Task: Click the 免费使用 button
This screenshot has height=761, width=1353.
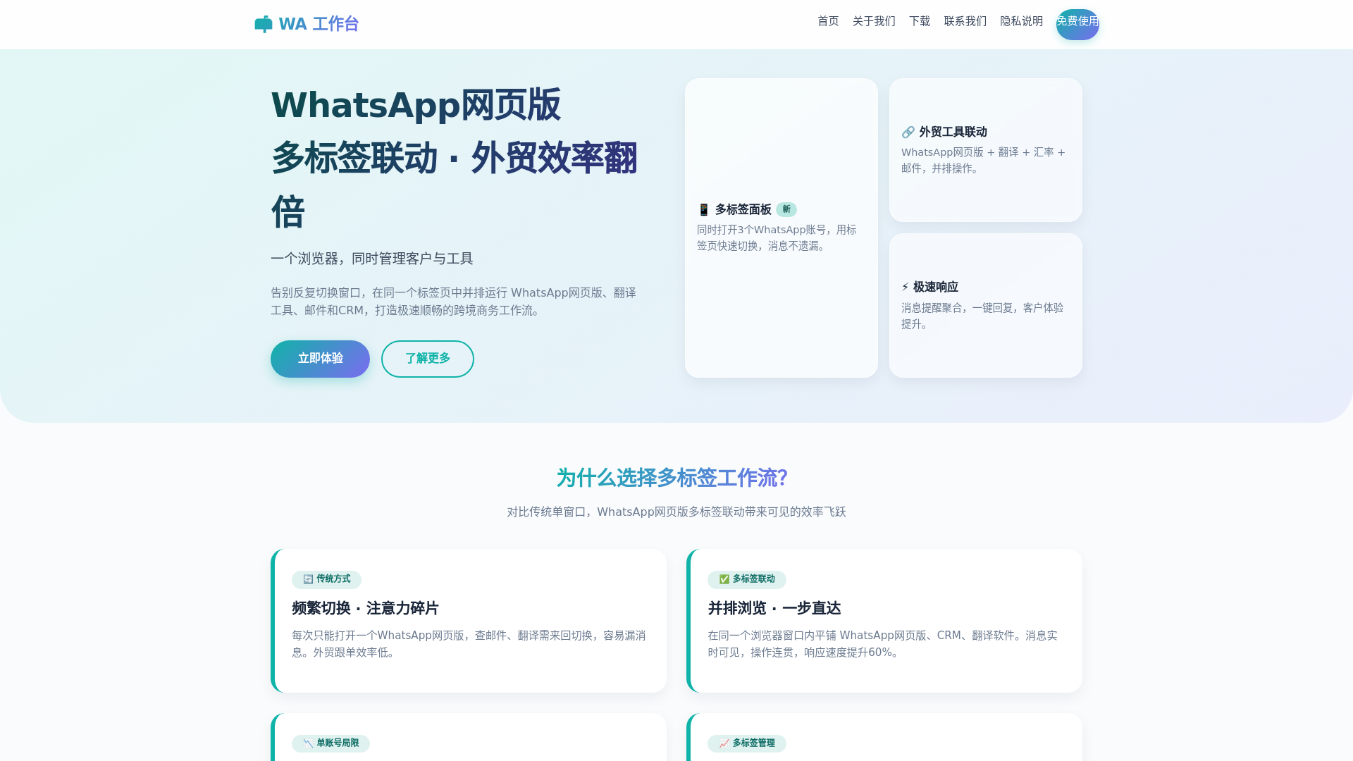Action: [x=1077, y=25]
